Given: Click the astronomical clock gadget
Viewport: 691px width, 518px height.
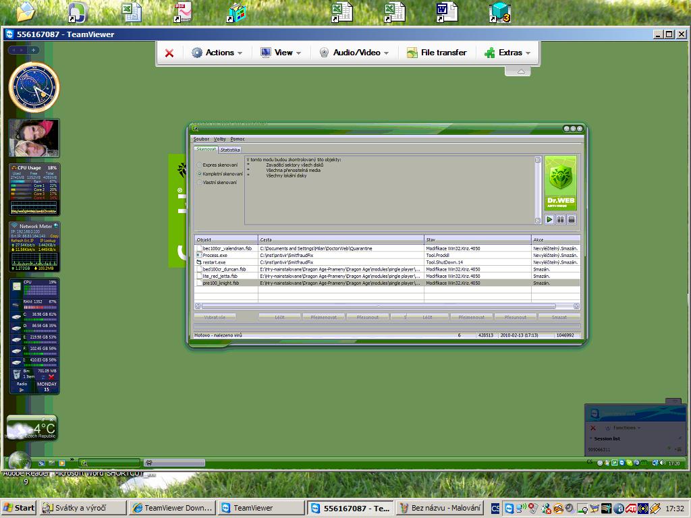Looking at the screenshot, I should (34, 87).
